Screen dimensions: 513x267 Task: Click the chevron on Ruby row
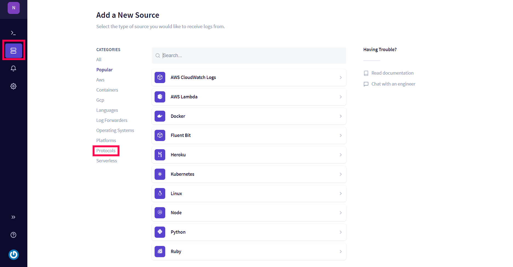pyautogui.click(x=341, y=251)
